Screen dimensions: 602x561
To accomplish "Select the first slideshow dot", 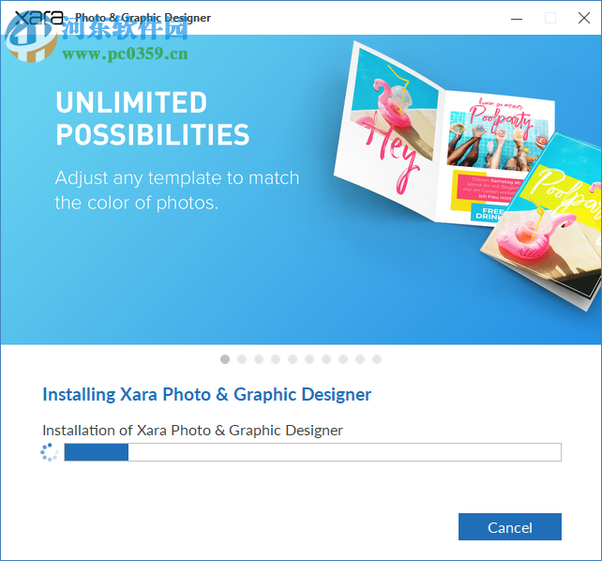I will [x=225, y=359].
